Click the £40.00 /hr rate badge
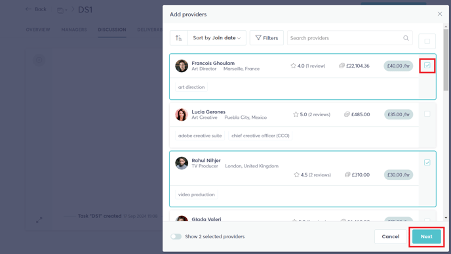The height and width of the screenshot is (254, 451). [x=399, y=66]
